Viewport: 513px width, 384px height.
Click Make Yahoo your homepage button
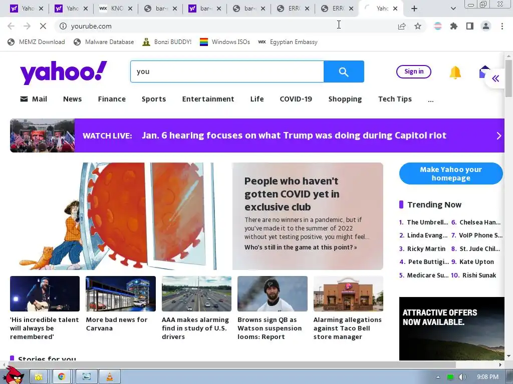point(451,173)
